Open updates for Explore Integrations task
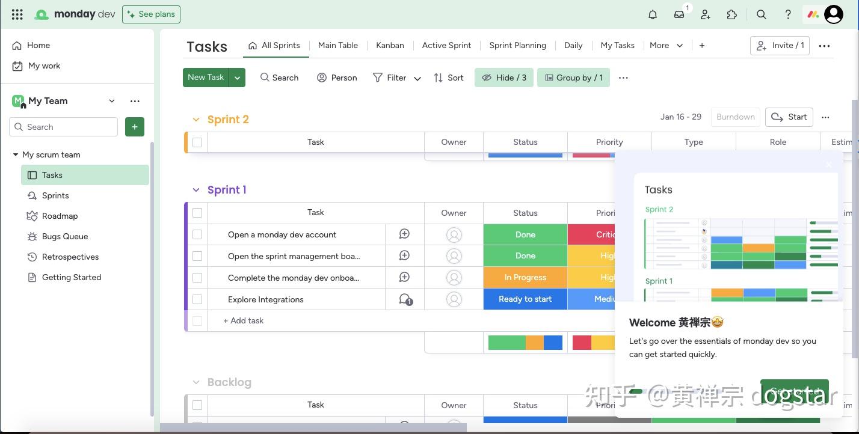 pos(406,299)
